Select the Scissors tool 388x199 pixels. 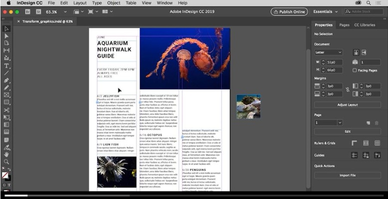tap(6, 109)
